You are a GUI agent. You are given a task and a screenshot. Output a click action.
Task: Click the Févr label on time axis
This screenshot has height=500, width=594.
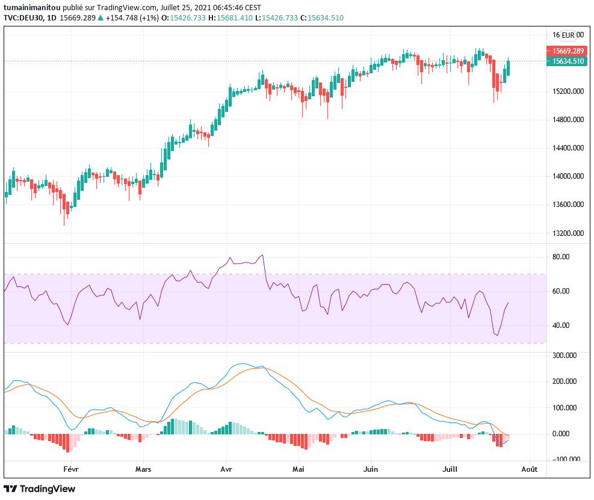[x=71, y=469]
